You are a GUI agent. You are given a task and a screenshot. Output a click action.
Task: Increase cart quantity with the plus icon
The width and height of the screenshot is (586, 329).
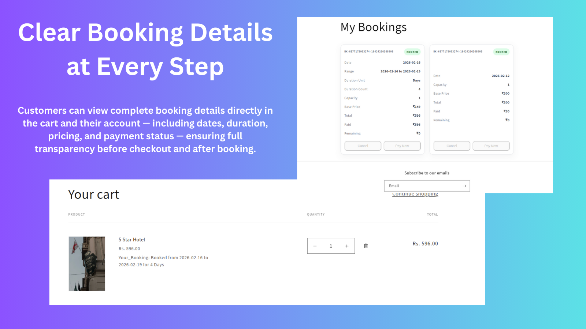[346, 246]
